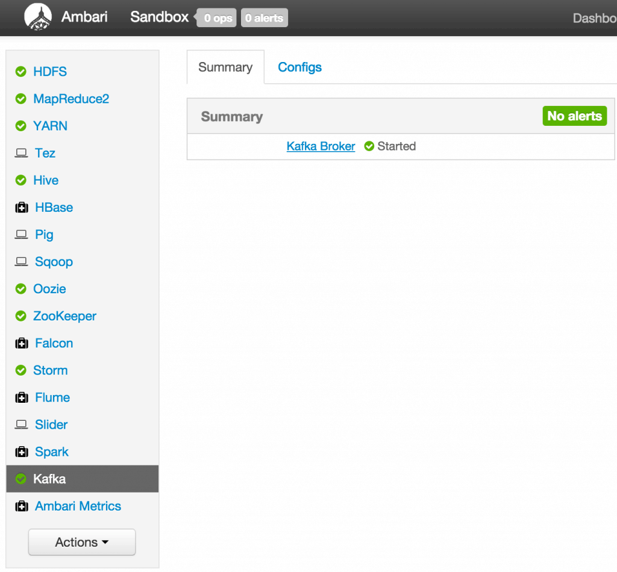Click the medkit icon beside HBase
The height and width of the screenshot is (572, 617).
[x=21, y=208]
